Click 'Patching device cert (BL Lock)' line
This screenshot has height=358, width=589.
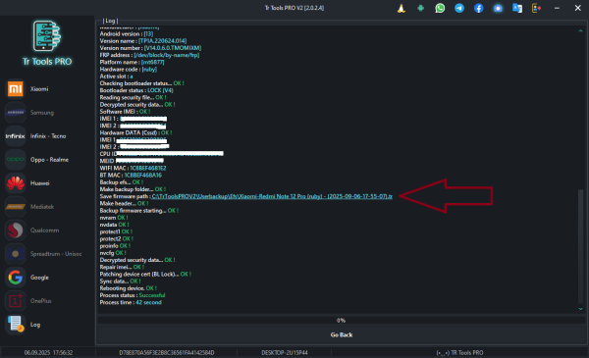coord(145,275)
